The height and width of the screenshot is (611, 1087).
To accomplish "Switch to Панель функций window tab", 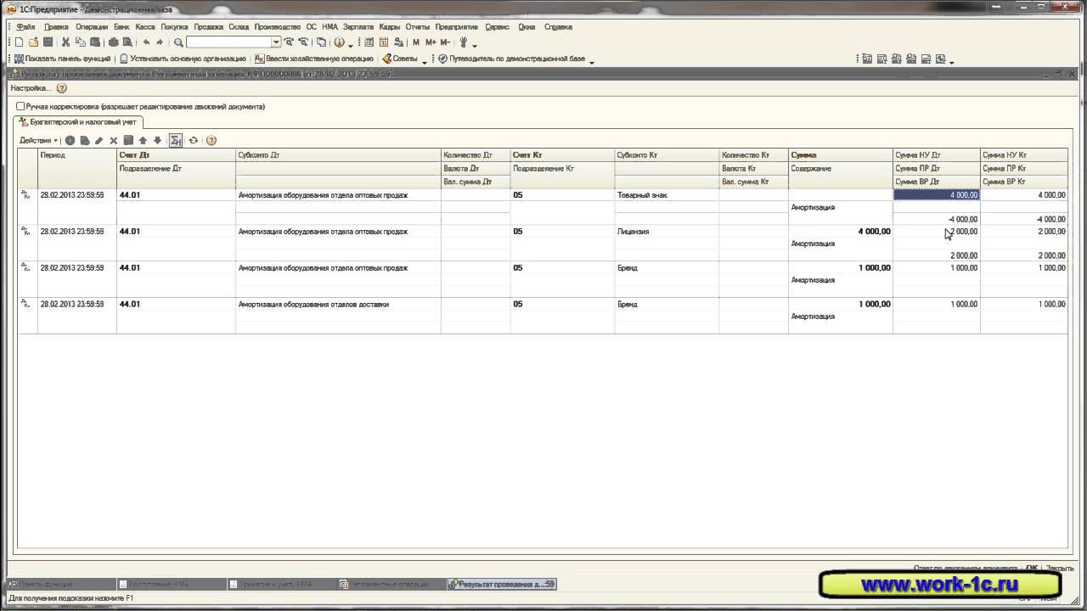I will [61, 585].
